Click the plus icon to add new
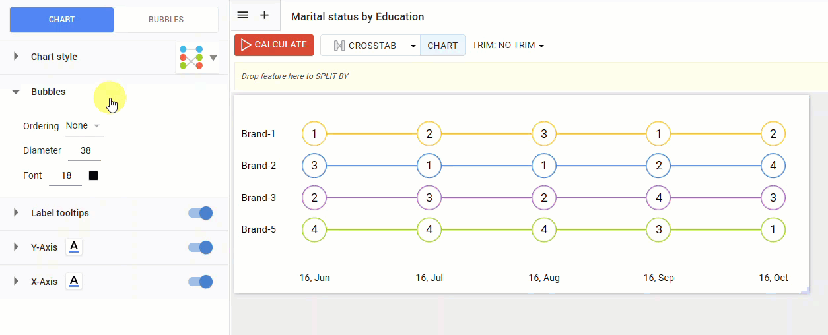This screenshot has height=335, width=828. point(264,15)
